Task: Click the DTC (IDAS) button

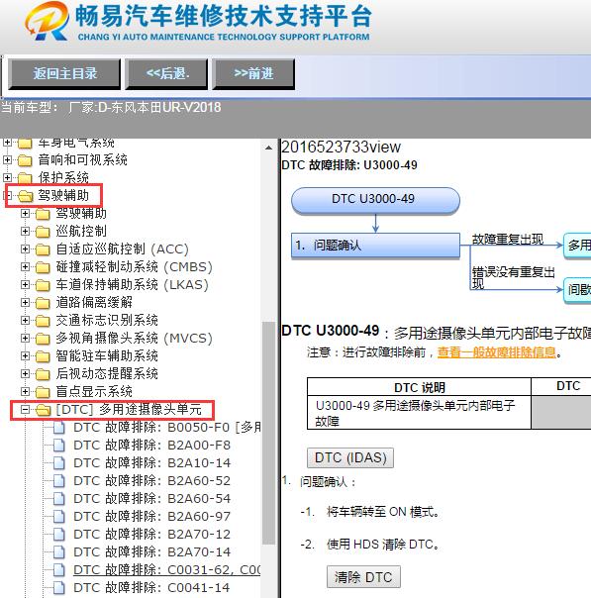Action: click(x=350, y=457)
